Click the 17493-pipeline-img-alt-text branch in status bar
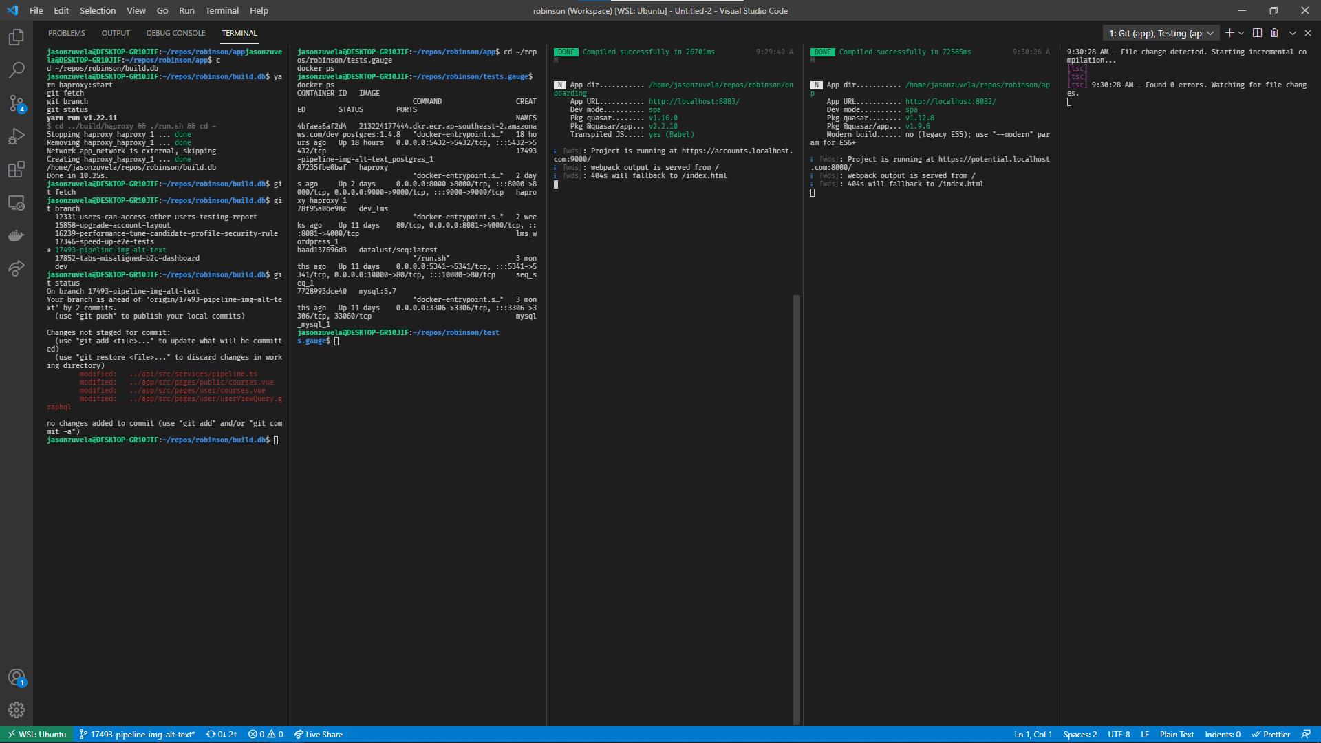This screenshot has width=1321, height=743. [137, 734]
